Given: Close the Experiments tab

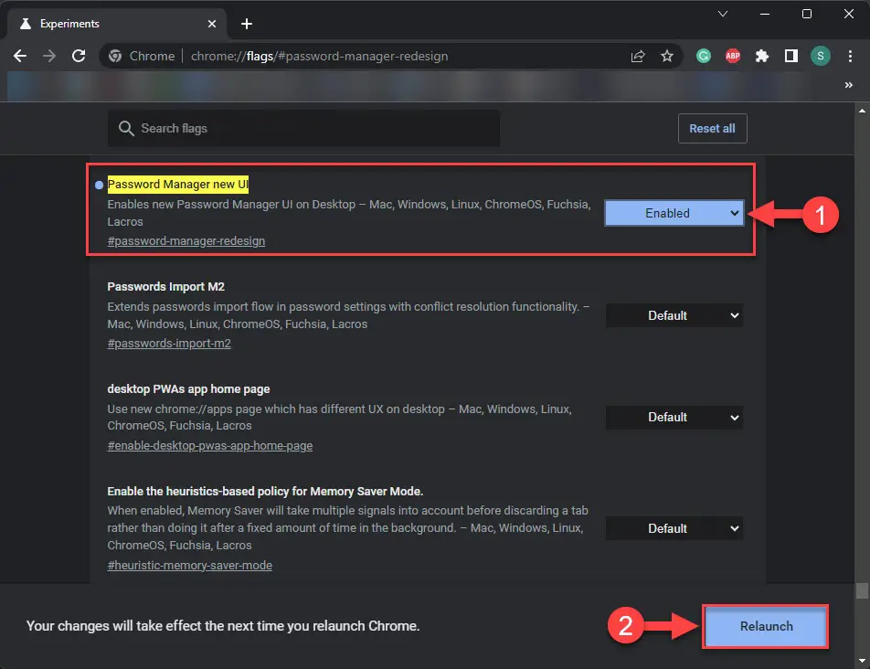Looking at the screenshot, I should click(x=212, y=24).
